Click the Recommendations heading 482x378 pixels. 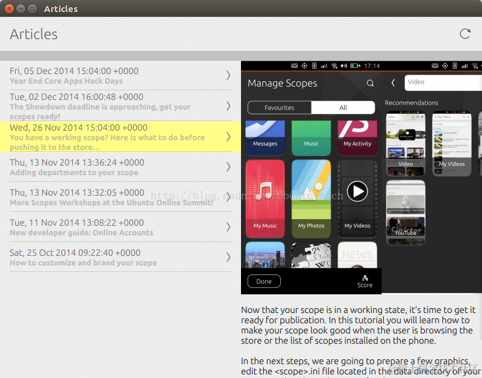coord(412,103)
